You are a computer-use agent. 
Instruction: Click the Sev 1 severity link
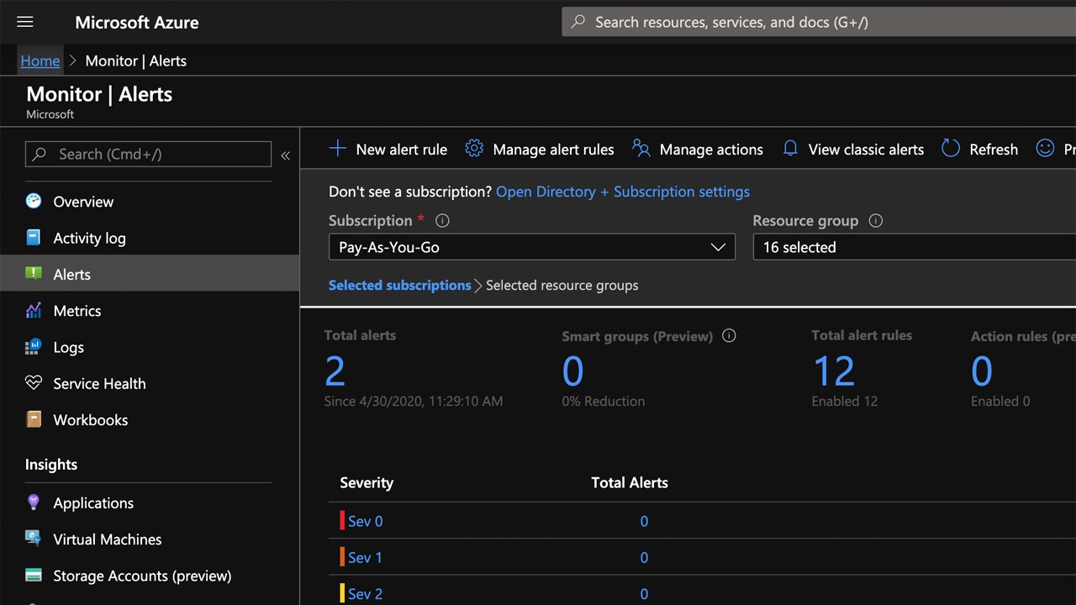click(x=365, y=557)
